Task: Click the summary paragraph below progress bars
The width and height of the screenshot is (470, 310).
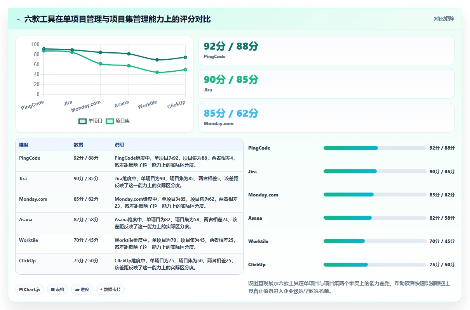Action: 349,287
